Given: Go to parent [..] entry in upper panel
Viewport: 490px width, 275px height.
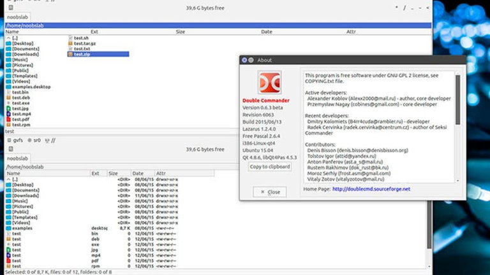Looking at the screenshot, I should [x=15, y=38].
